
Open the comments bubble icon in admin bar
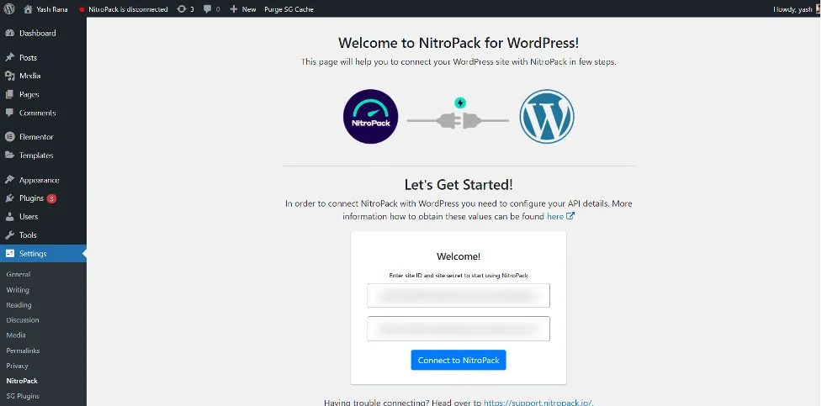[208, 9]
